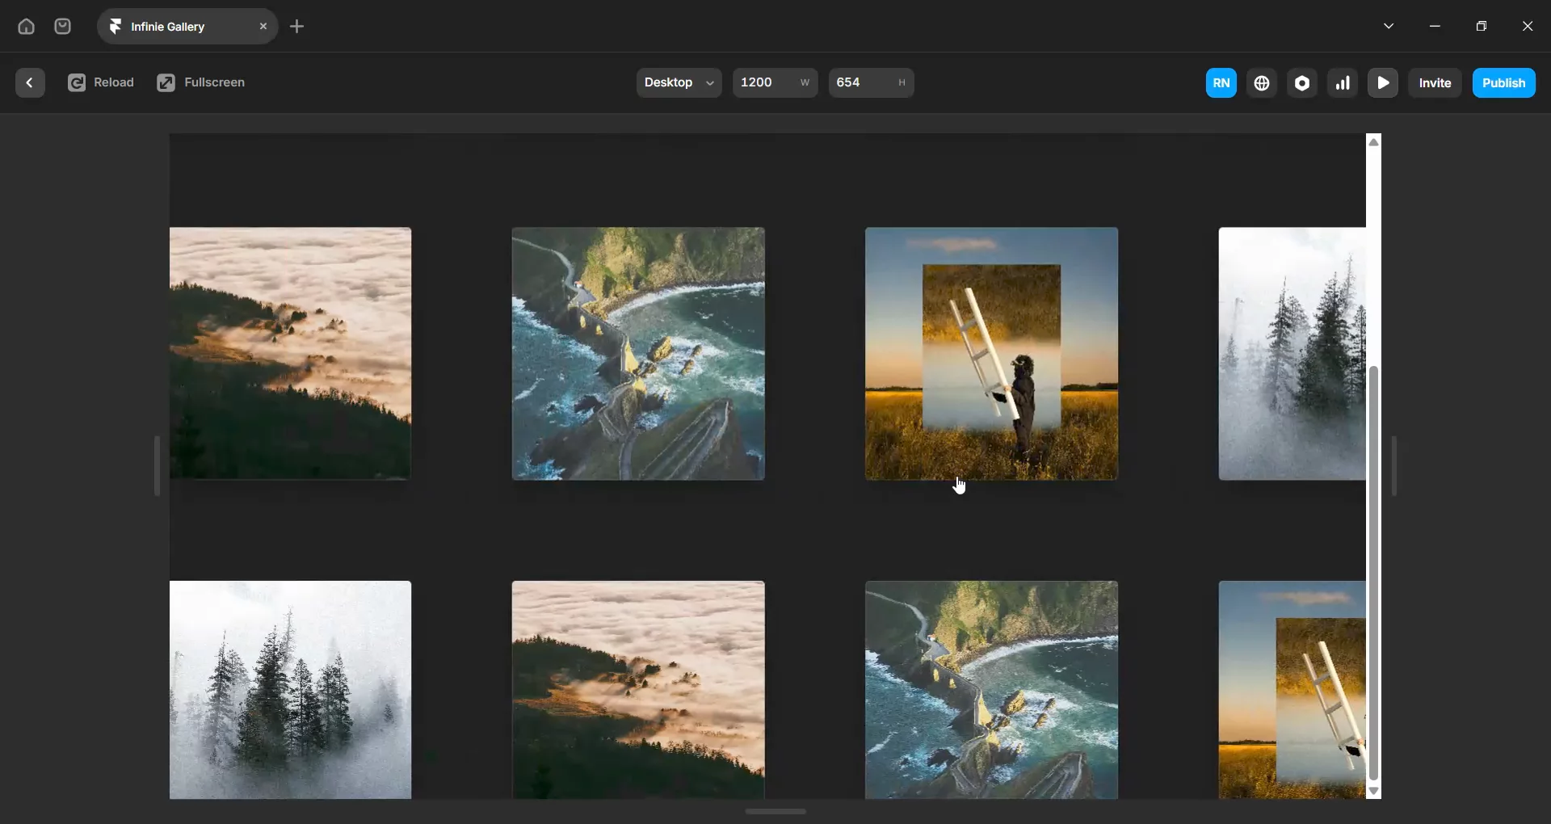The image size is (1551, 824).
Task: Expand the tabs list chevron at top right
Action: 1389,27
